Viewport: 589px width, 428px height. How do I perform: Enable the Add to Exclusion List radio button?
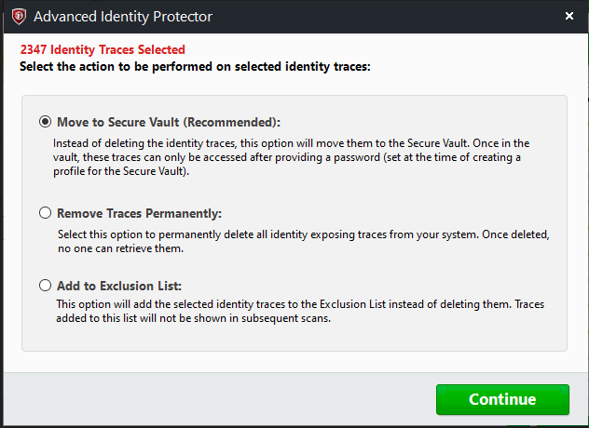pyautogui.click(x=45, y=286)
